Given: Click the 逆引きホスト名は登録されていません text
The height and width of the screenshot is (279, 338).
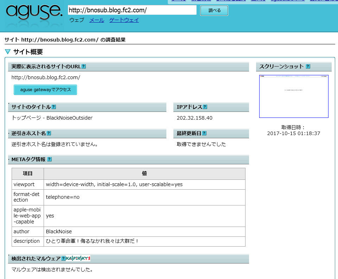Looking at the screenshot, I should (55, 144).
